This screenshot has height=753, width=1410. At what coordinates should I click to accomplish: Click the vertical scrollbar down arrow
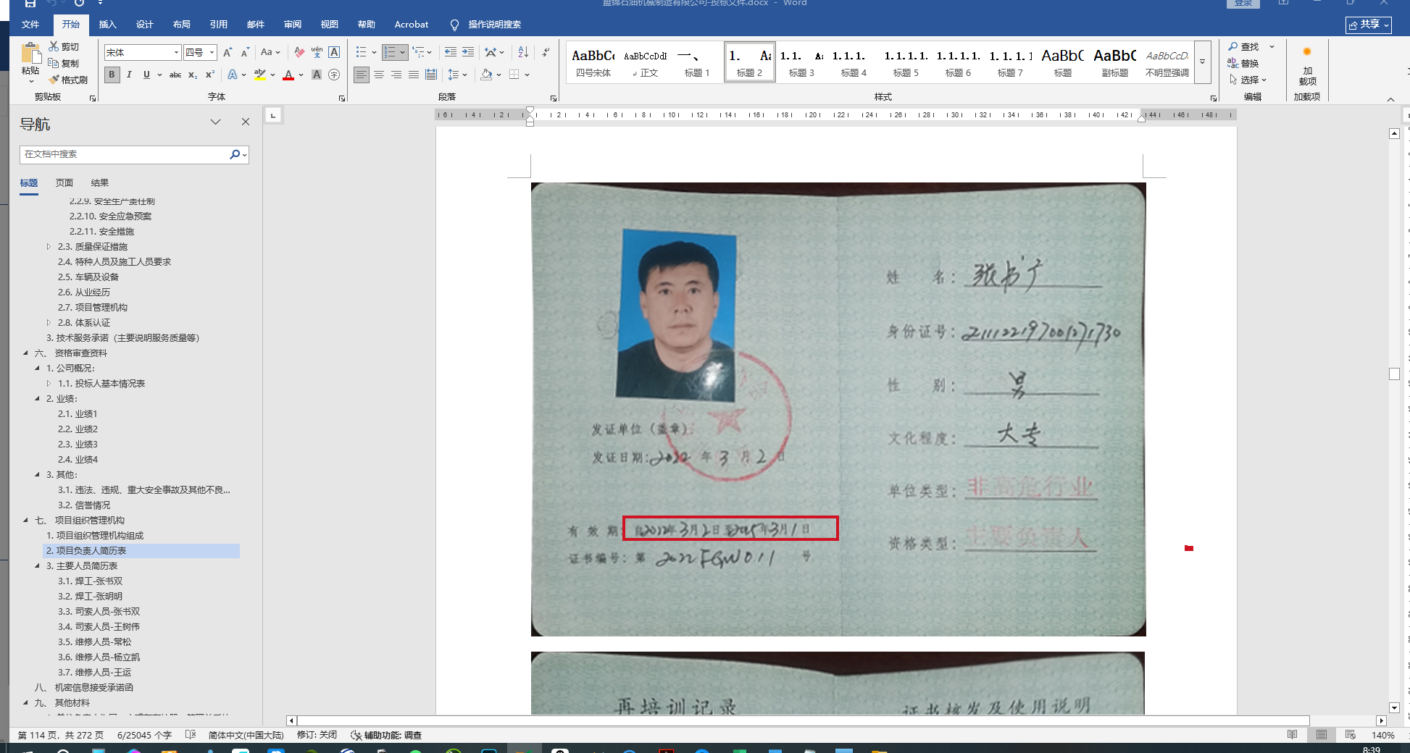coord(1394,707)
